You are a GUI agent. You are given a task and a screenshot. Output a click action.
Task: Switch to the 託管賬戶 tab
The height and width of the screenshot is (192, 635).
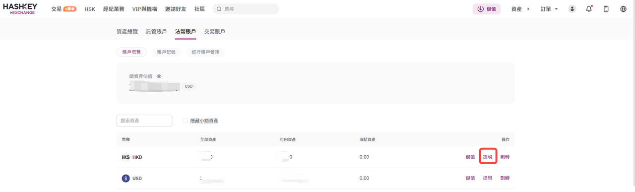pyautogui.click(x=156, y=31)
